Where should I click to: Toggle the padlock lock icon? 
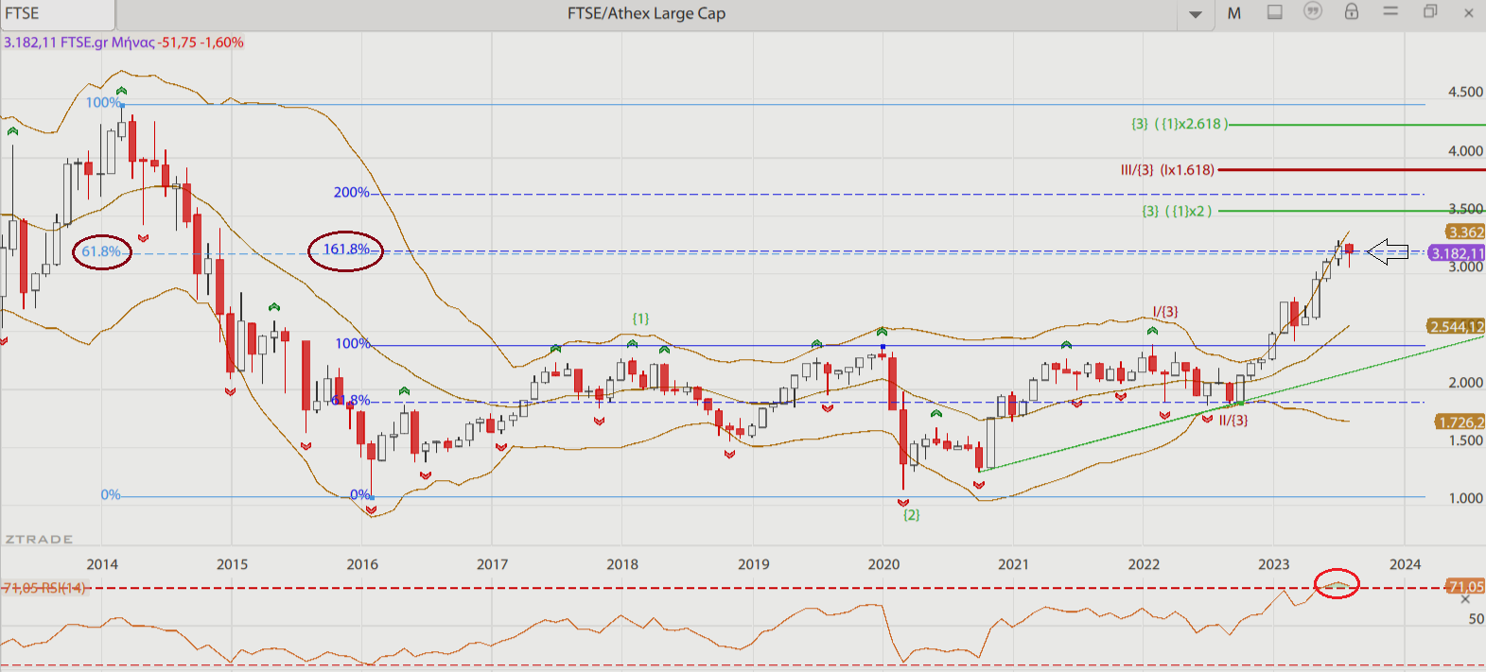click(1352, 12)
